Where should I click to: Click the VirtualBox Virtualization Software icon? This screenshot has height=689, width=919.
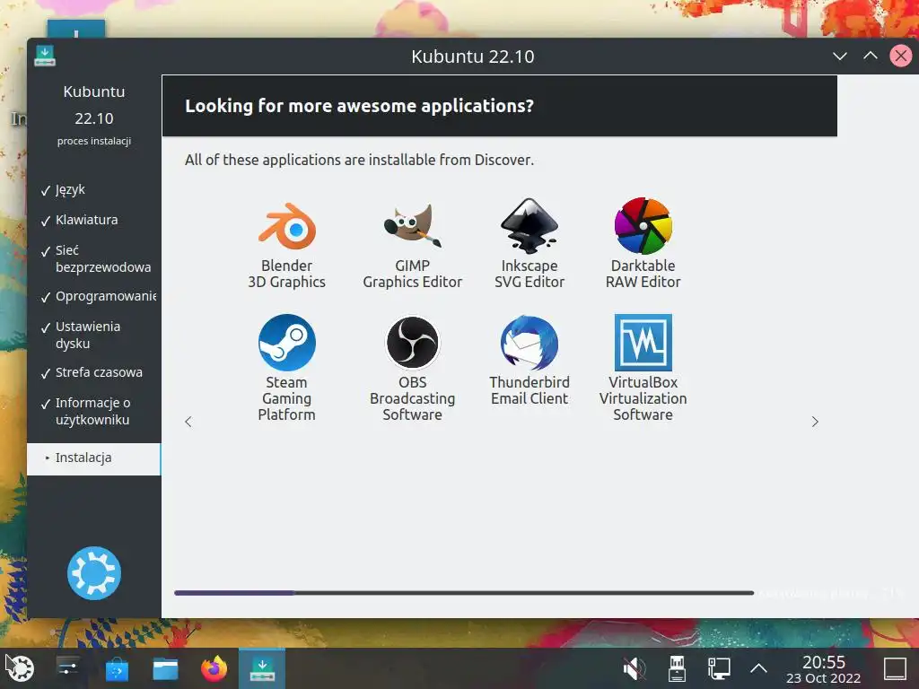[x=643, y=343]
